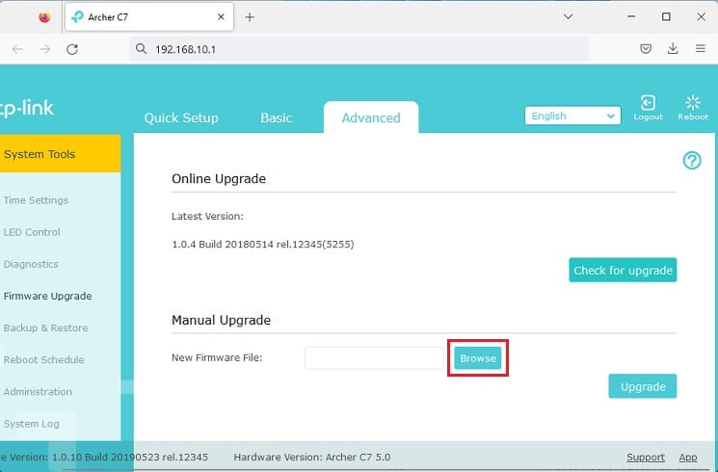Open the Support link in footer
The image size is (718, 472).
click(x=646, y=458)
